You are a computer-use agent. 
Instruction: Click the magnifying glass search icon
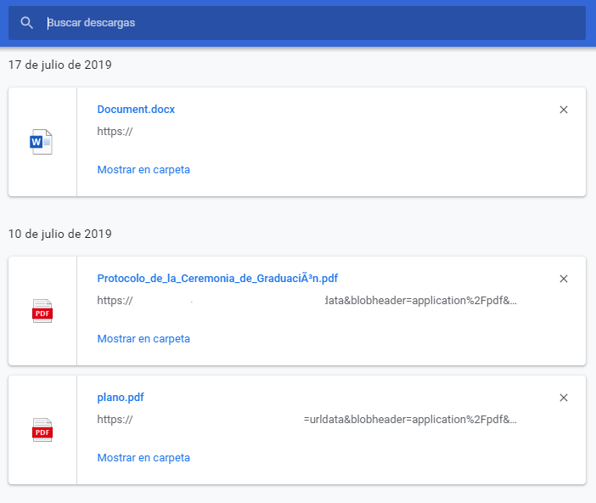[x=27, y=23]
